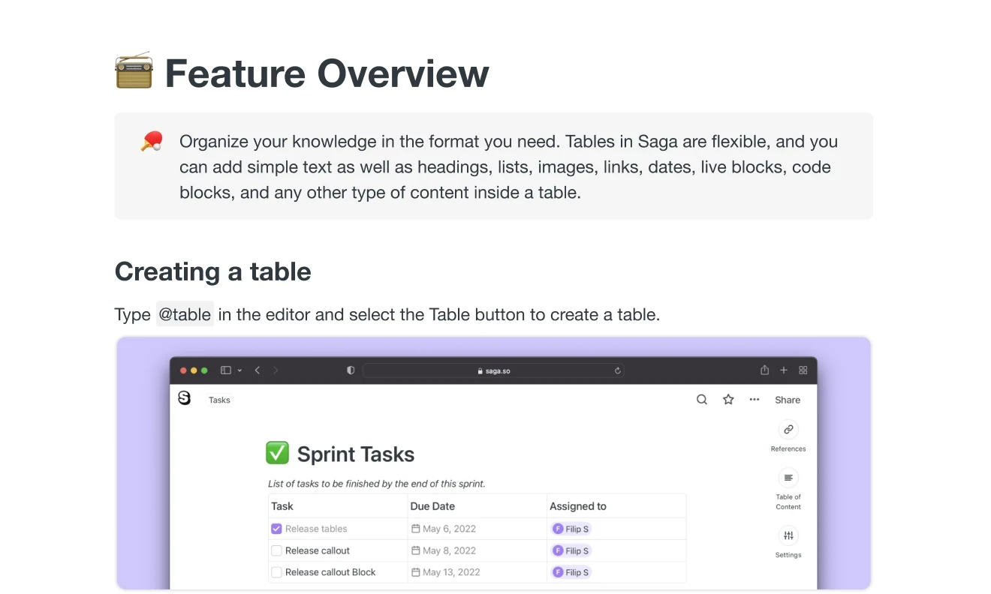Click the saga.so address bar
The width and height of the screenshot is (991, 594).
click(493, 370)
